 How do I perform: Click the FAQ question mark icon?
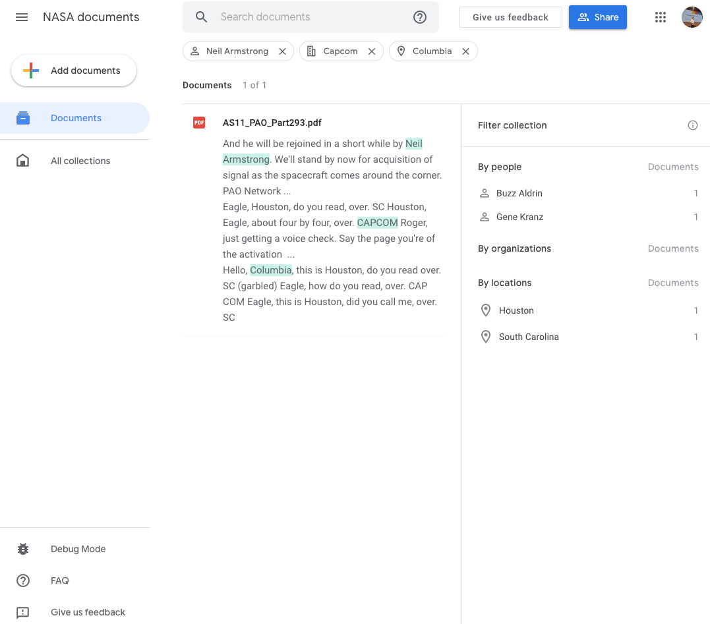[x=23, y=581]
